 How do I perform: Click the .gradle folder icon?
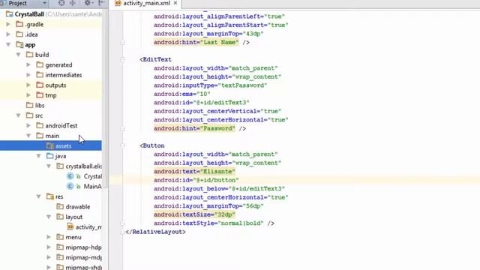click(x=19, y=24)
